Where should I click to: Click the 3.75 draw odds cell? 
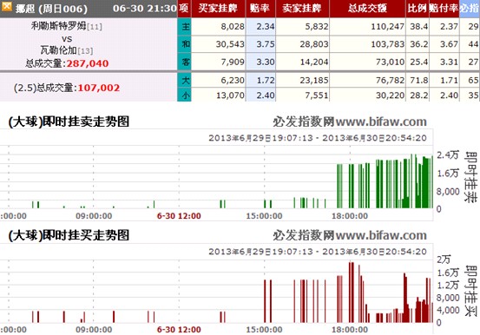[260, 44]
